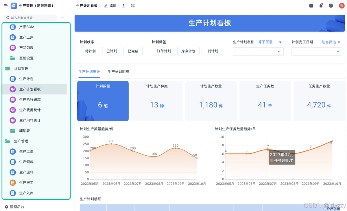Click the 辅助表 folder icon

coord(13,131)
